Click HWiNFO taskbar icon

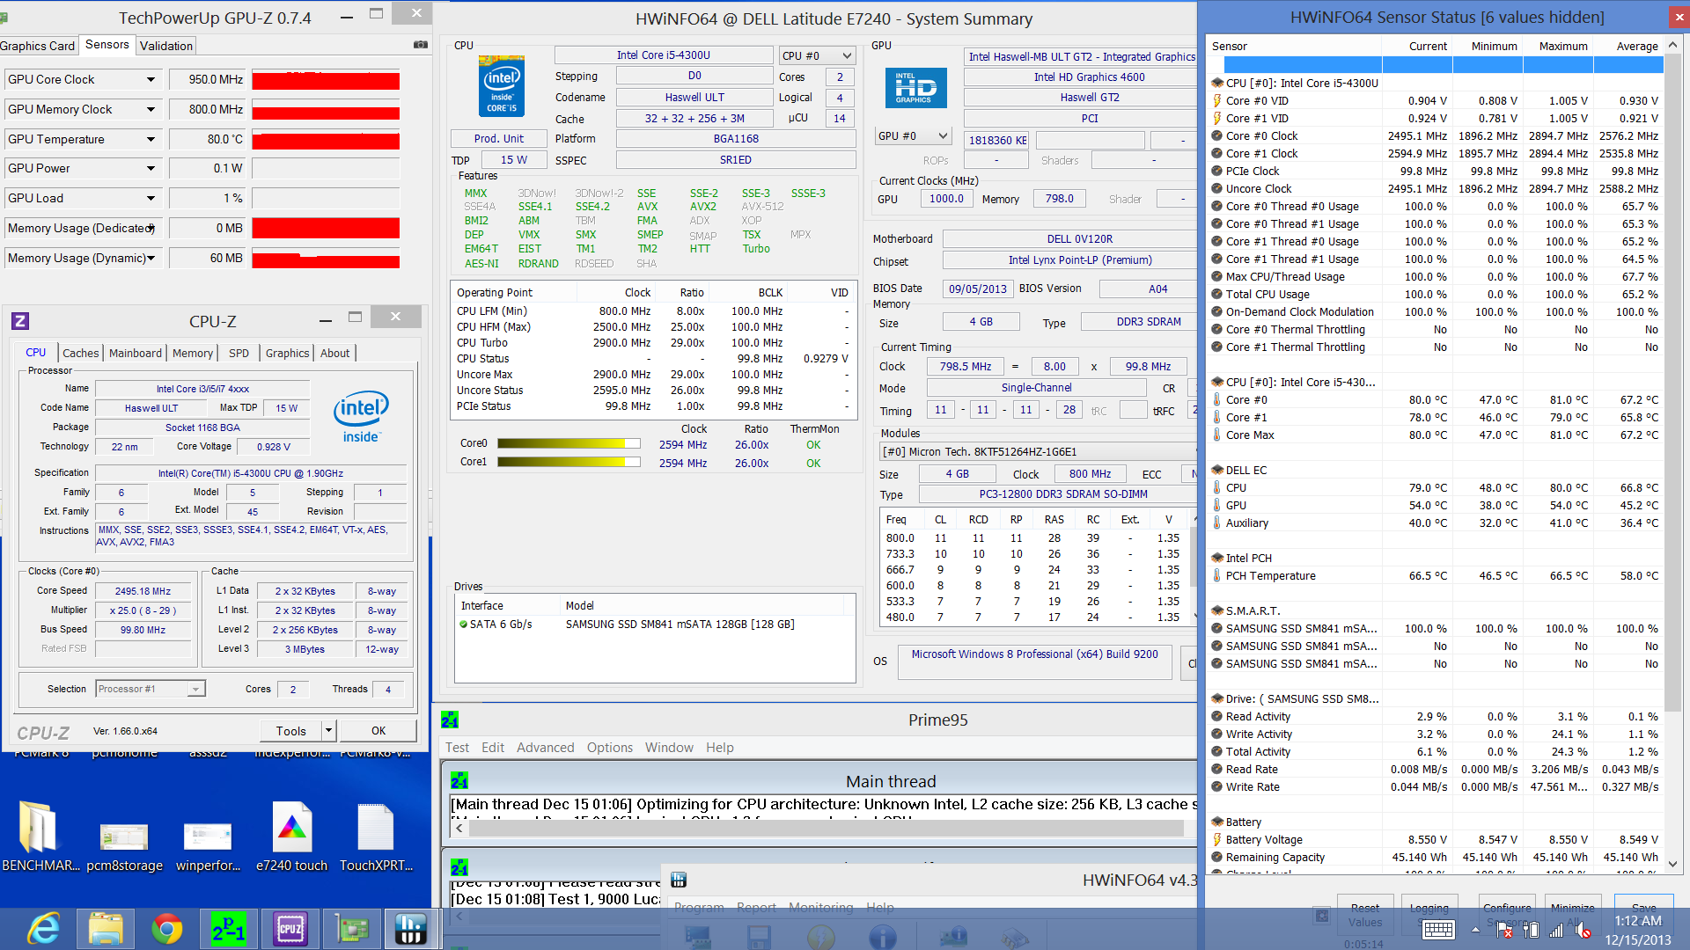pos(411,929)
